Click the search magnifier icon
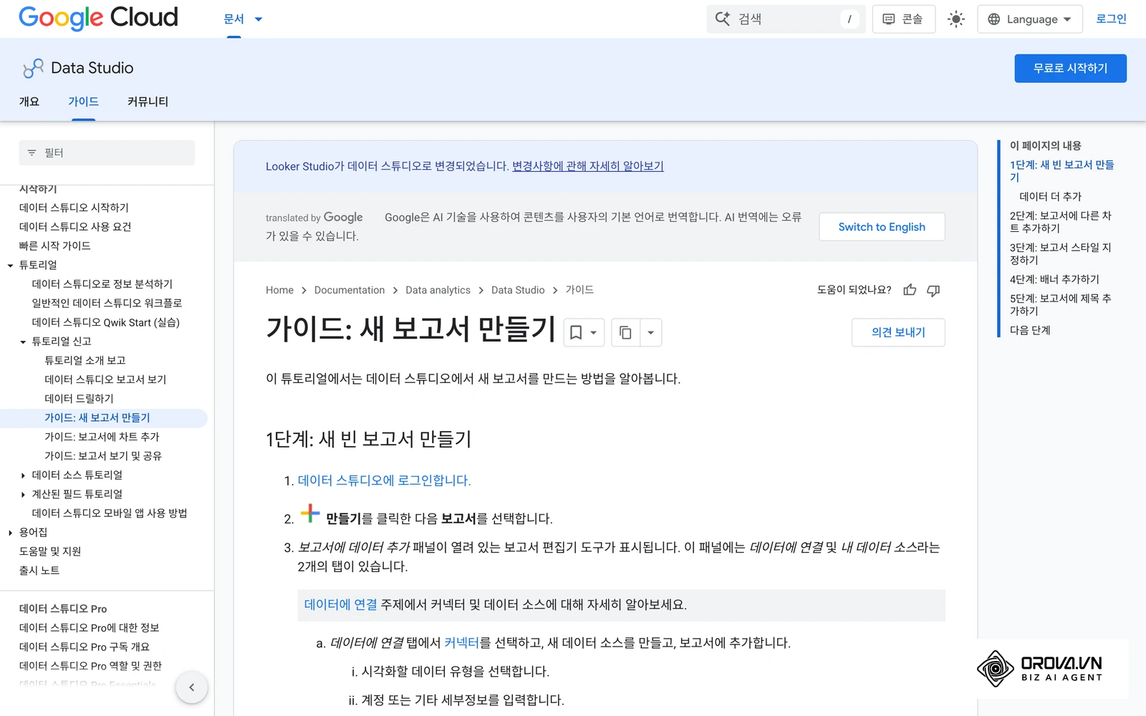The image size is (1146, 716). coord(723,19)
